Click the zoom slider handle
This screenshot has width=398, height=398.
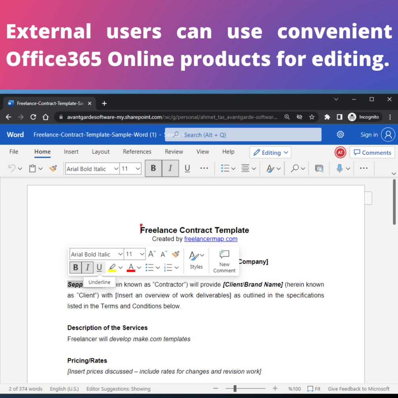(235, 388)
